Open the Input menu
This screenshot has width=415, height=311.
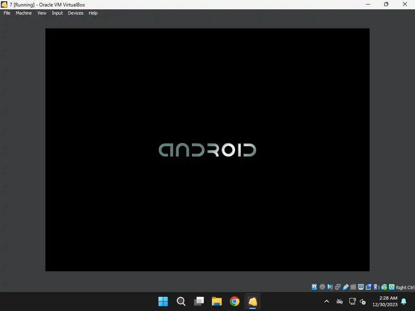pyautogui.click(x=57, y=13)
